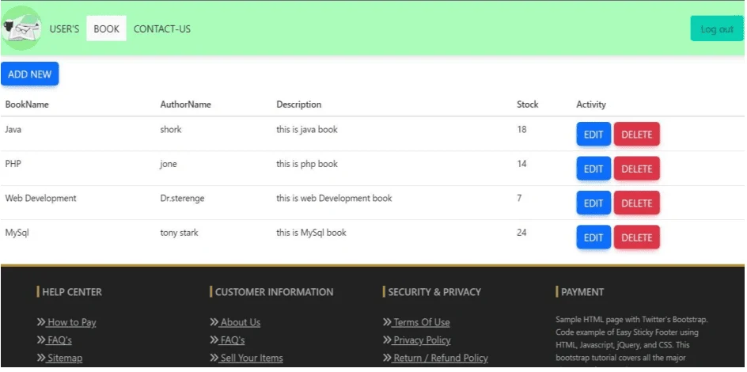
Task: Delete the Java book entry
Action: click(636, 135)
